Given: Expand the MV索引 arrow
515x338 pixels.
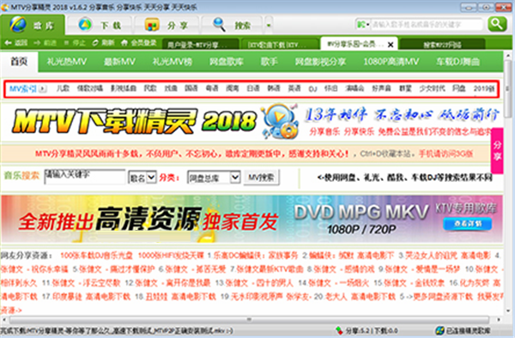Looking at the screenshot, I should (x=43, y=88).
